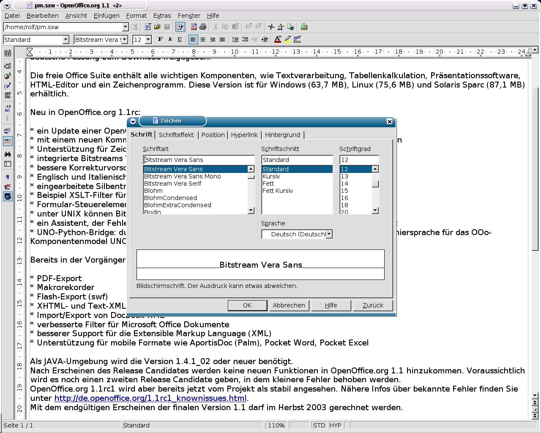
Task: Click the Find binoculars icon in sidebar
Action: pyautogui.click(x=8, y=154)
